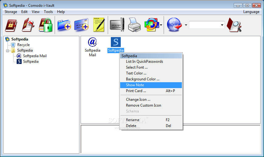Choose Rename in context menu

pos(151,120)
